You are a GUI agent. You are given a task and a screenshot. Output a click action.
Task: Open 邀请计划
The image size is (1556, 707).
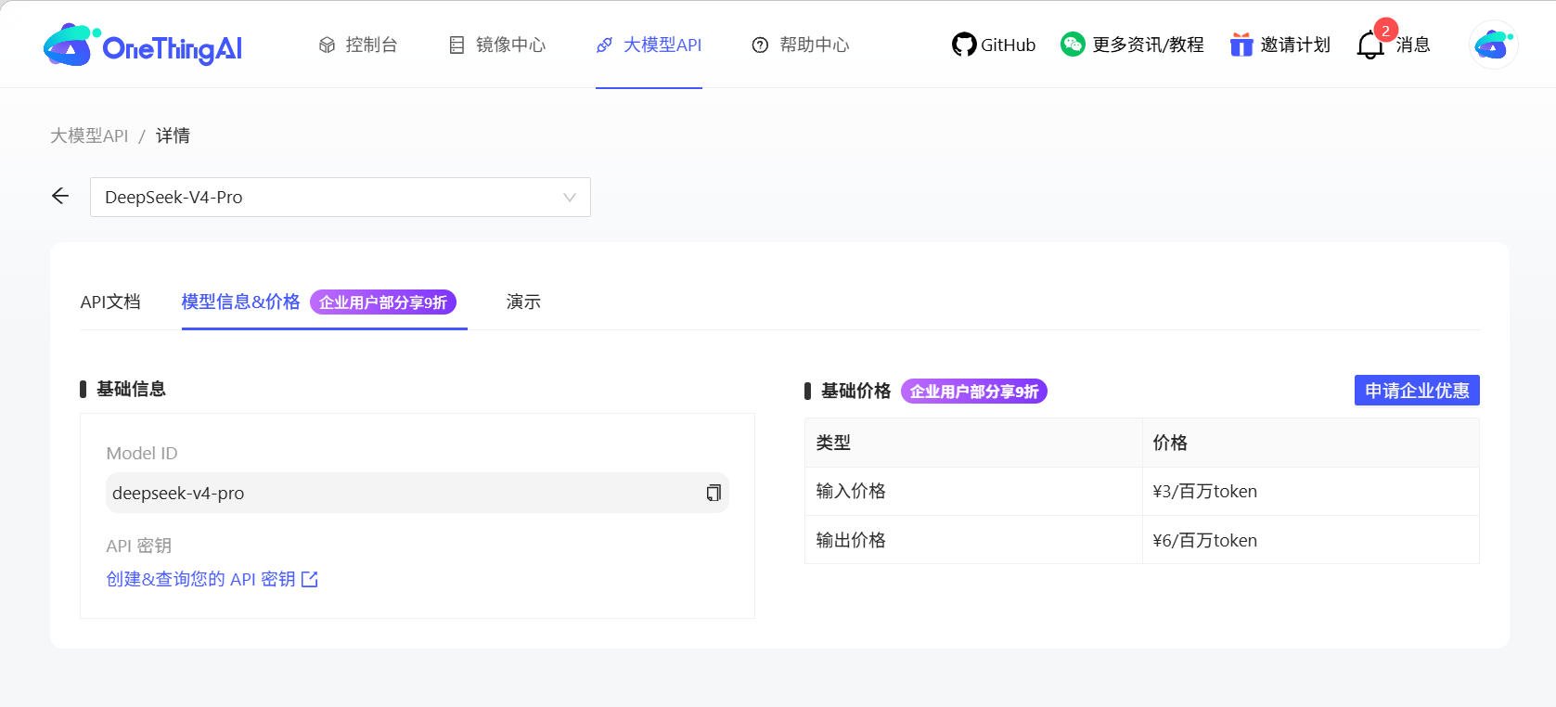coord(1280,45)
